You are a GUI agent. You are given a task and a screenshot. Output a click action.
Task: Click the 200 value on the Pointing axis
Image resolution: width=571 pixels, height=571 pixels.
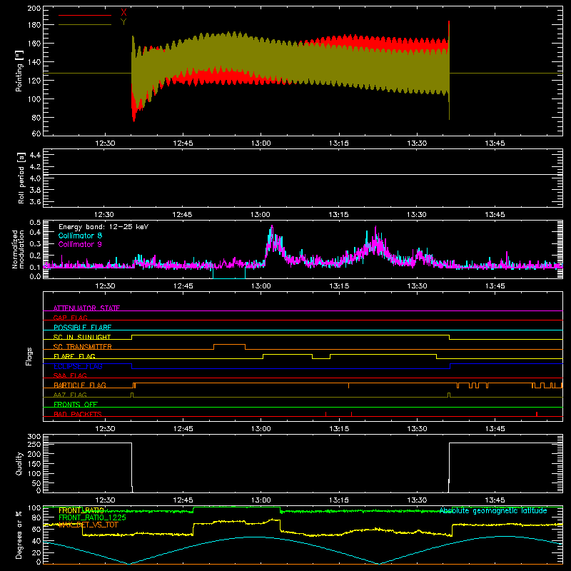tap(34, 9)
